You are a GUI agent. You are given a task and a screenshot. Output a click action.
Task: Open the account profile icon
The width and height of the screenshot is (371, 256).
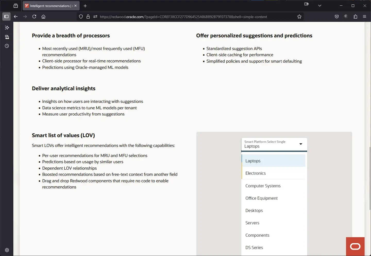(x=346, y=16)
